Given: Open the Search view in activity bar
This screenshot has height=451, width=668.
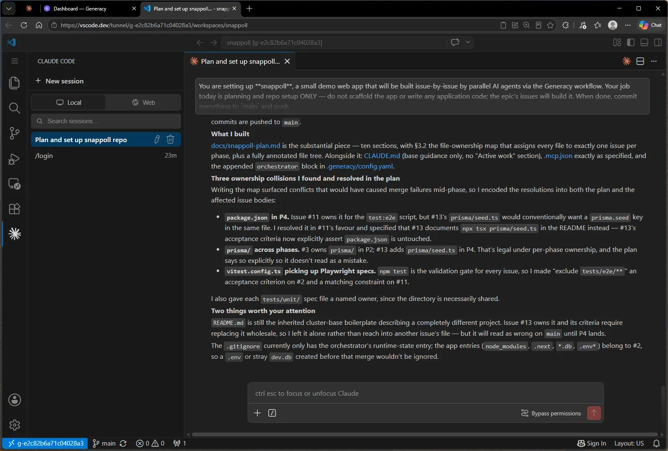Looking at the screenshot, I should click(x=14, y=108).
